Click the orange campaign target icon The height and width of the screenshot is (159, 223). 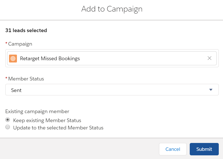[13, 59]
